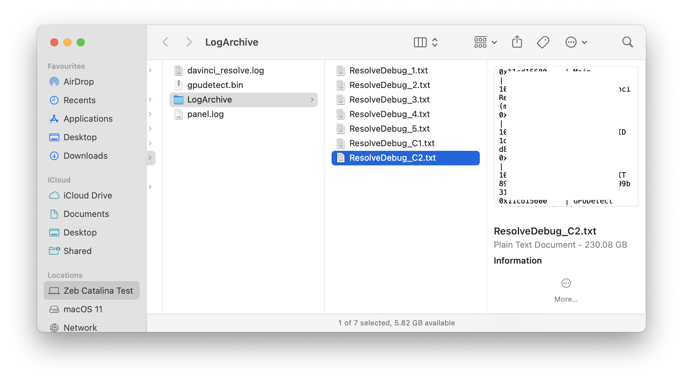
Task: Select ResolveDebug_1.txt file
Action: click(388, 70)
